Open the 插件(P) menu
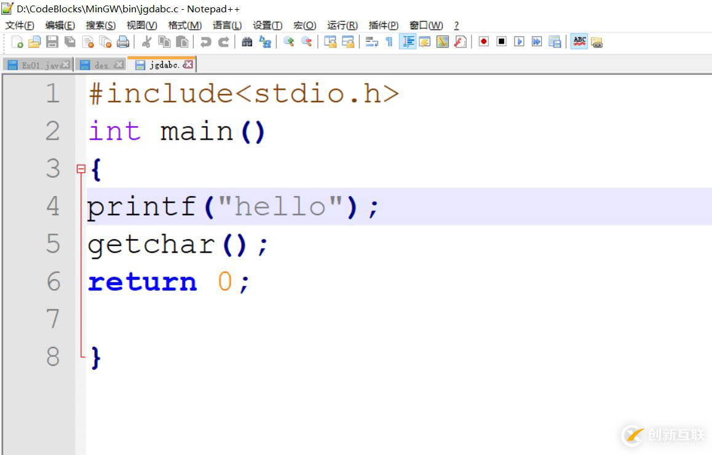Image resolution: width=712 pixels, height=455 pixels. (x=384, y=25)
